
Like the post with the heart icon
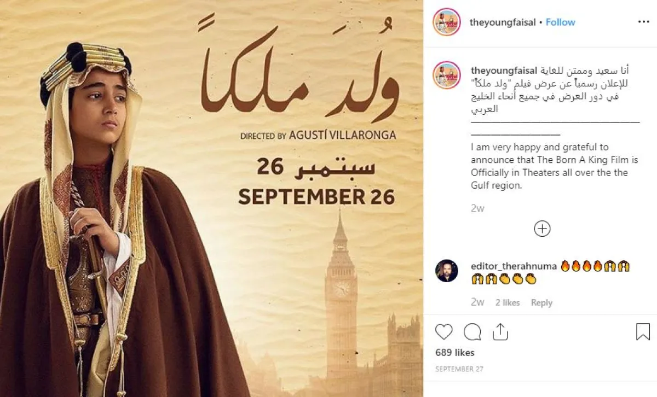444,332
